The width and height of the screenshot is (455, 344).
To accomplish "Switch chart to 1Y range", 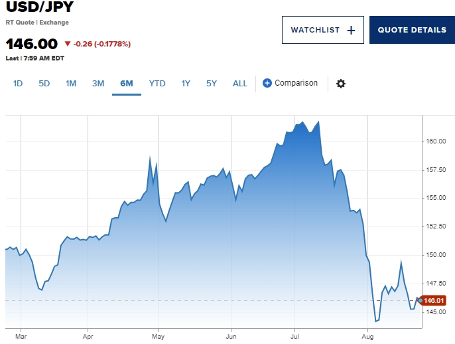I will pos(186,84).
